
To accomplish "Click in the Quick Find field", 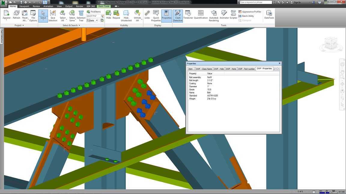I will (x=94, y=16).
